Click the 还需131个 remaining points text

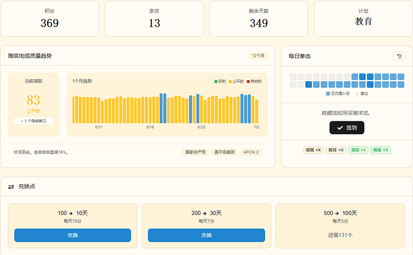[x=341, y=235]
